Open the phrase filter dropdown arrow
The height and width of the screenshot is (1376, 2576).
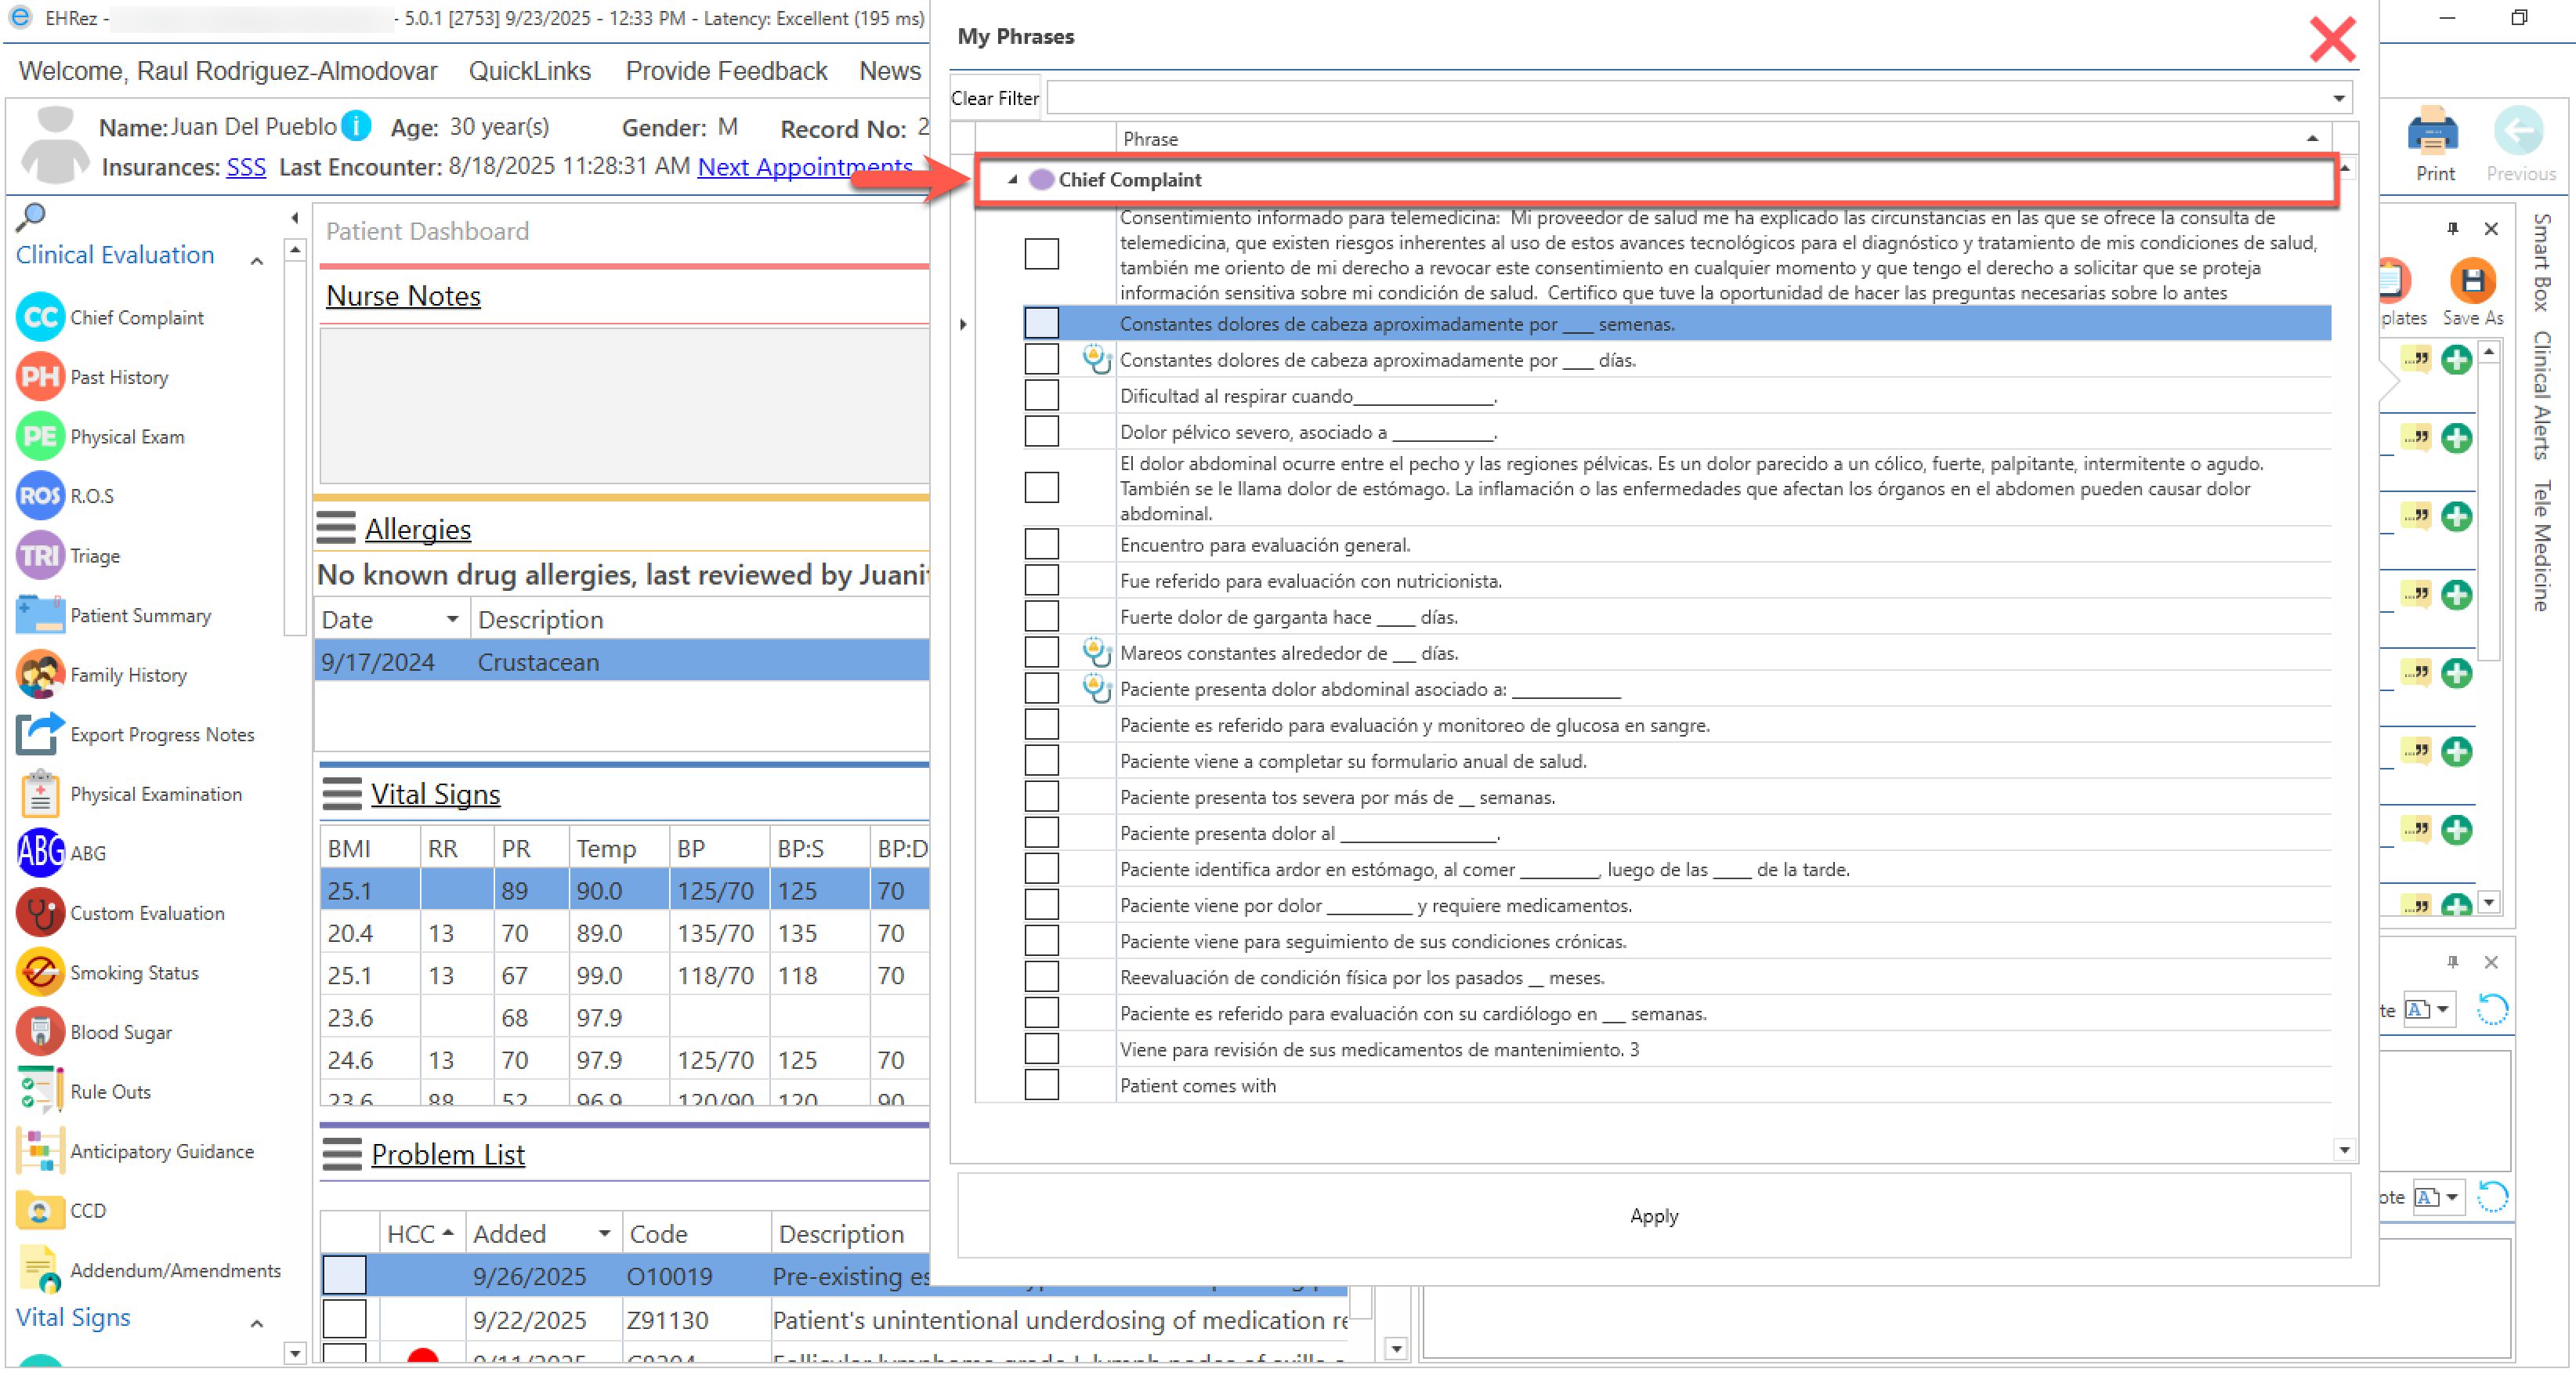click(x=2338, y=98)
